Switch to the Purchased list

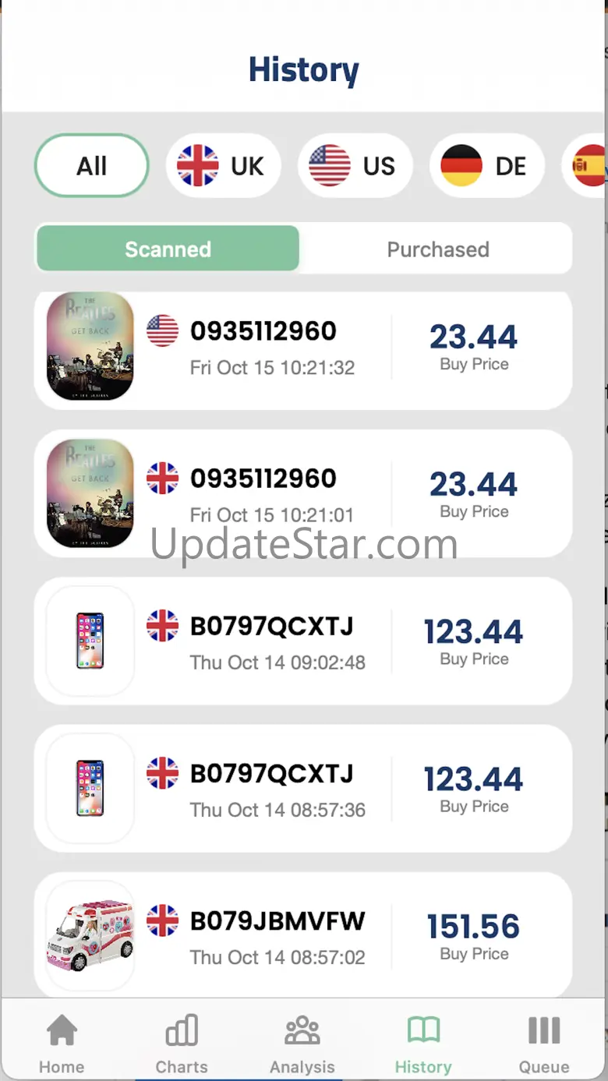438,249
